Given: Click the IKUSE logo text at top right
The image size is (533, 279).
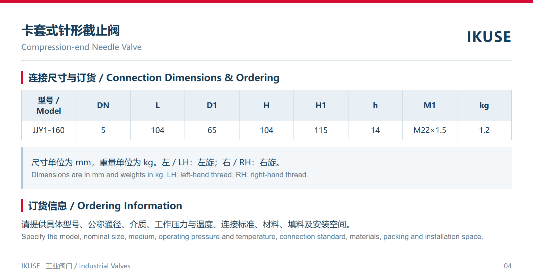Looking at the screenshot, I should pyautogui.click(x=489, y=37).
